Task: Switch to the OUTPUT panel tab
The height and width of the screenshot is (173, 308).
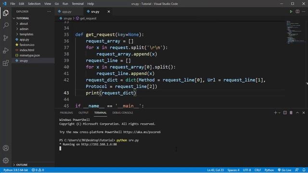Action: tap(83, 113)
